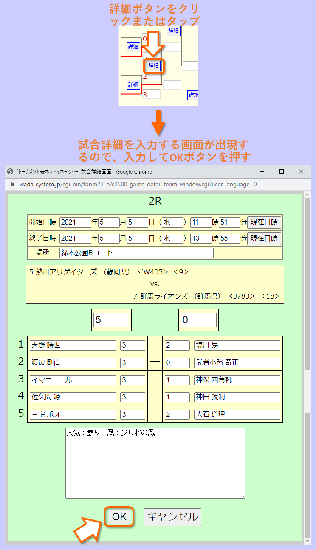Click the team text 7 群馬ライオンズ

(161, 296)
